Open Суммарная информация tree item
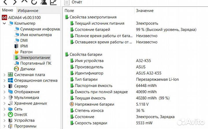Viewport: 208px width, 129px height. tap(40, 29)
